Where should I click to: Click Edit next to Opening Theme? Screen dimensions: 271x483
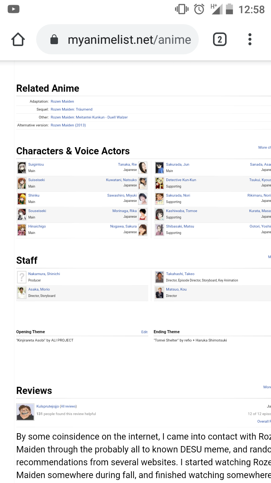pos(145,332)
